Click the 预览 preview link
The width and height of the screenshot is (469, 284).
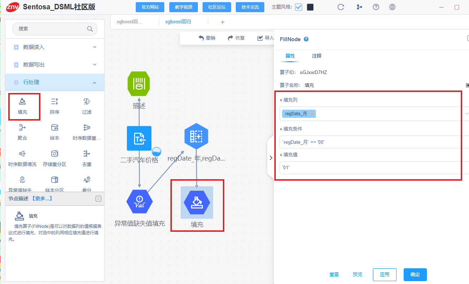[357, 275]
